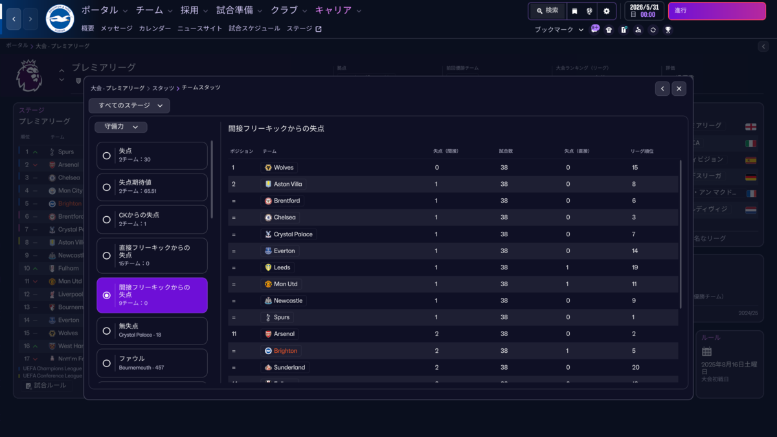Expand the 試合準備 menu
This screenshot has width=777, height=437.
240,10
